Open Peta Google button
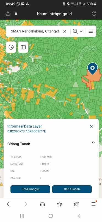Viewport: 102px width, 222px height. coord(30,189)
